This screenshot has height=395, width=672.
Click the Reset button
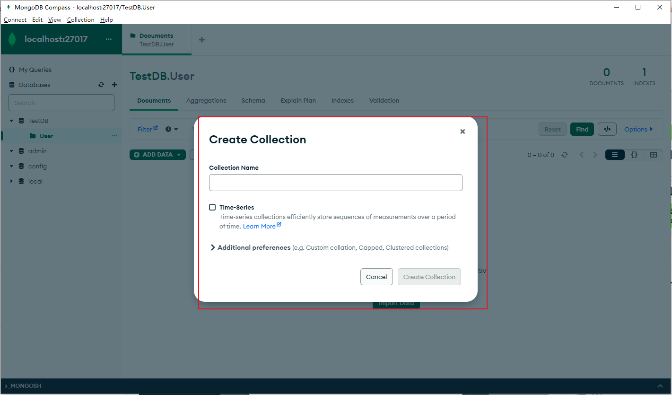[552, 129]
